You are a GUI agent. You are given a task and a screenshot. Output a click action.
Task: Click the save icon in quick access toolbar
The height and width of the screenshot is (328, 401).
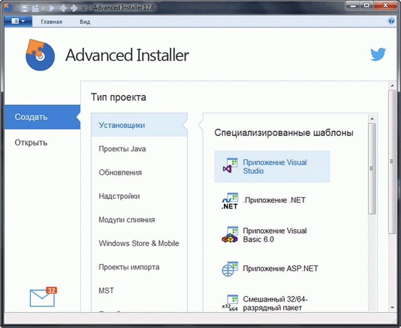pyautogui.click(x=23, y=9)
